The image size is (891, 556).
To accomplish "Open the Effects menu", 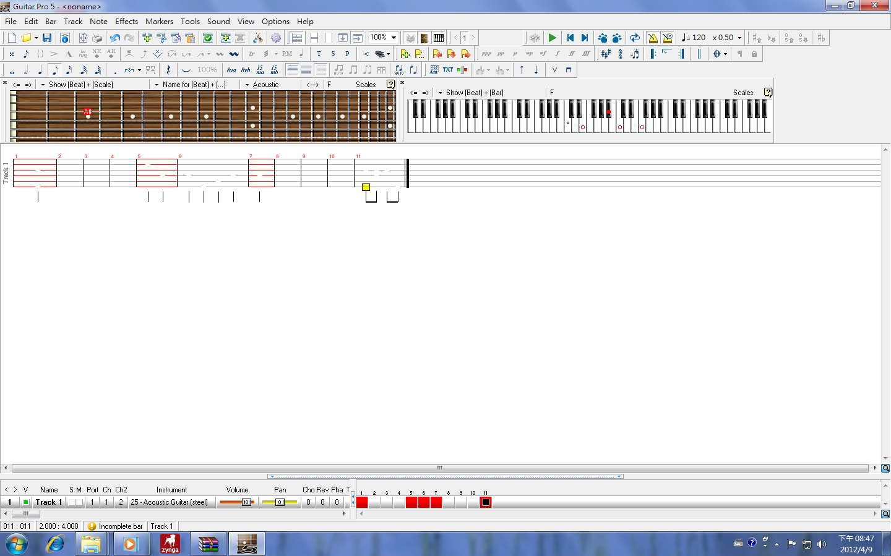I will tap(126, 21).
